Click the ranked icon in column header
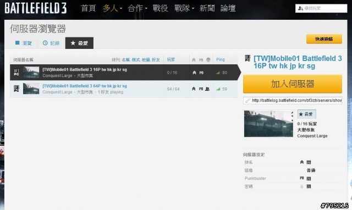 tap(194, 60)
